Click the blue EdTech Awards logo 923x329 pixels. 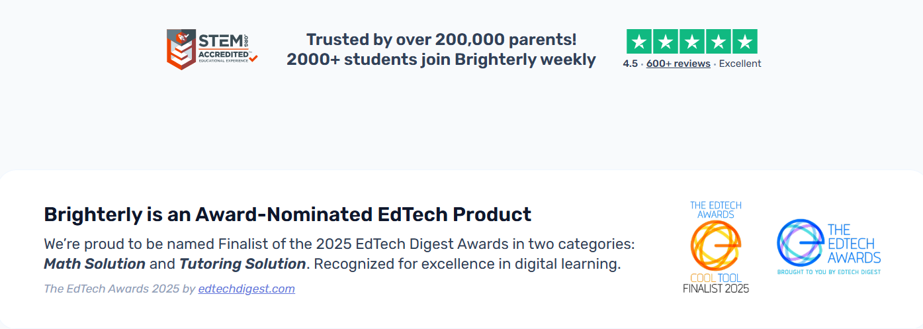point(828,247)
